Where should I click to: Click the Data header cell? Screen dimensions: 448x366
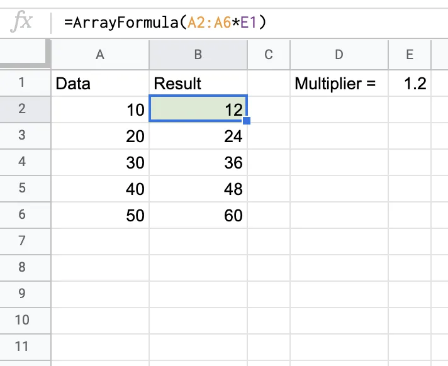99,83
